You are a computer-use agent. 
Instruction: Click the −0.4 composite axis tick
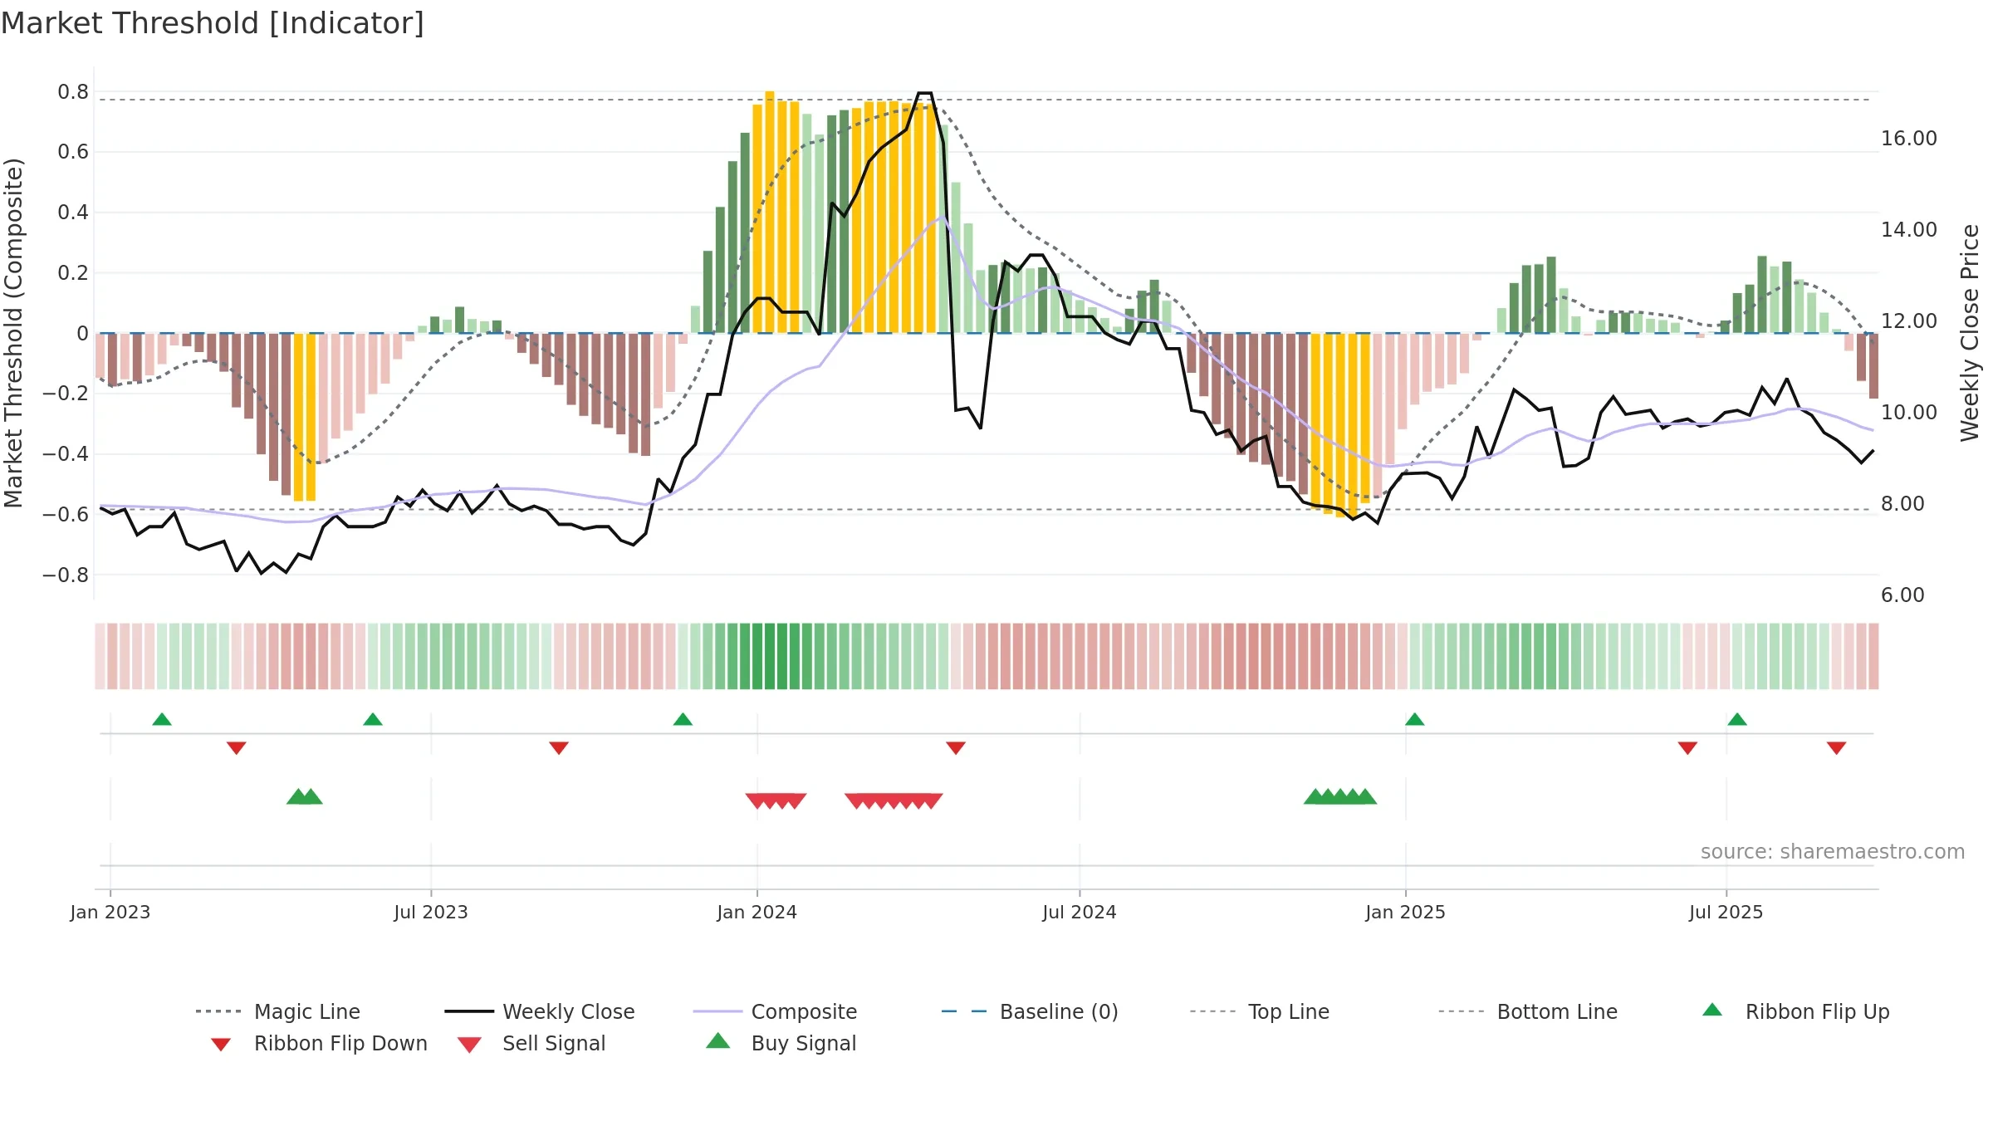coord(66,454)
